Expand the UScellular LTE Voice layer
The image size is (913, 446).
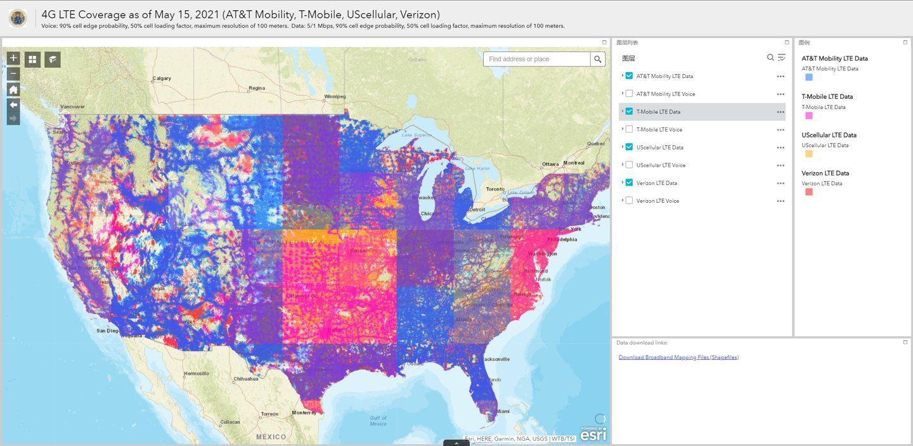622,165
